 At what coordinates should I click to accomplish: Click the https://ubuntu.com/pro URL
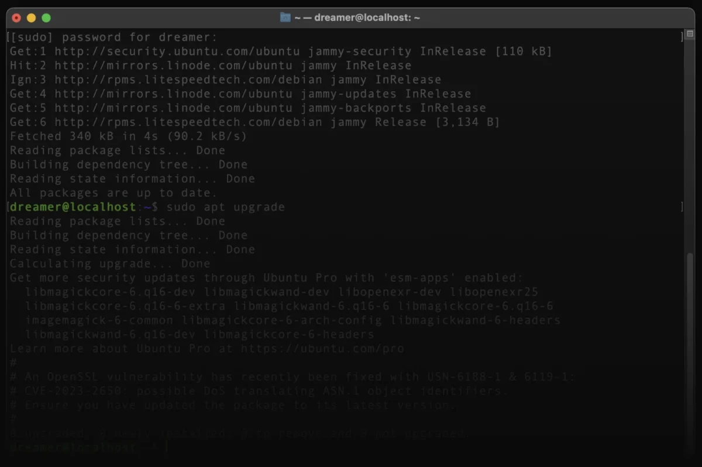(x=322, y=348)
